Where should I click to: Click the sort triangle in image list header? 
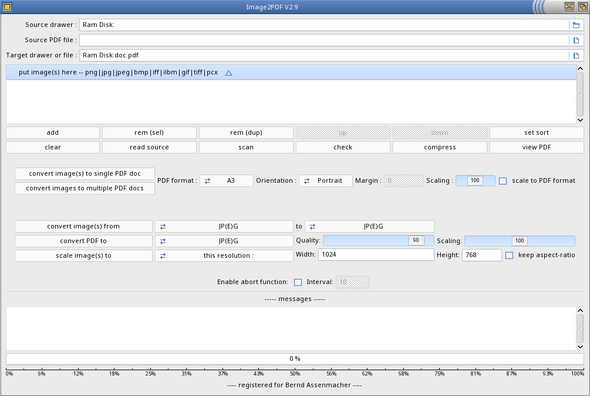point(229,73)
